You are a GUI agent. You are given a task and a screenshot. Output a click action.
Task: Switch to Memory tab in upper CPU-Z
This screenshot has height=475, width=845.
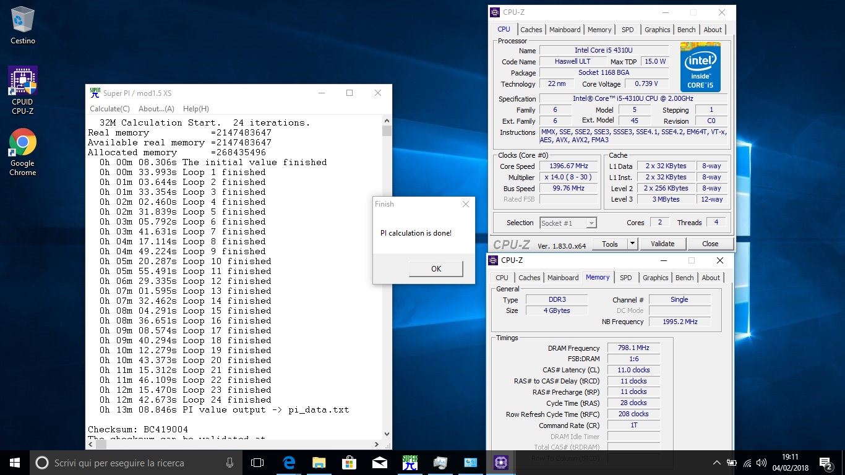(x=599, y=30)
